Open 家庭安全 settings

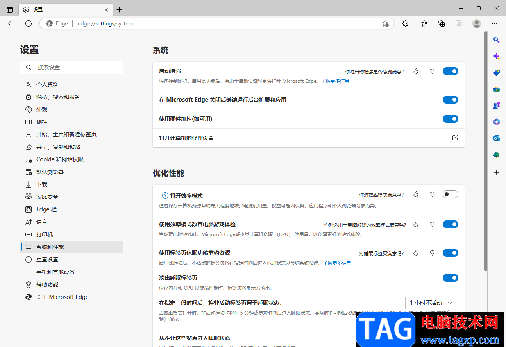point(72,197)
